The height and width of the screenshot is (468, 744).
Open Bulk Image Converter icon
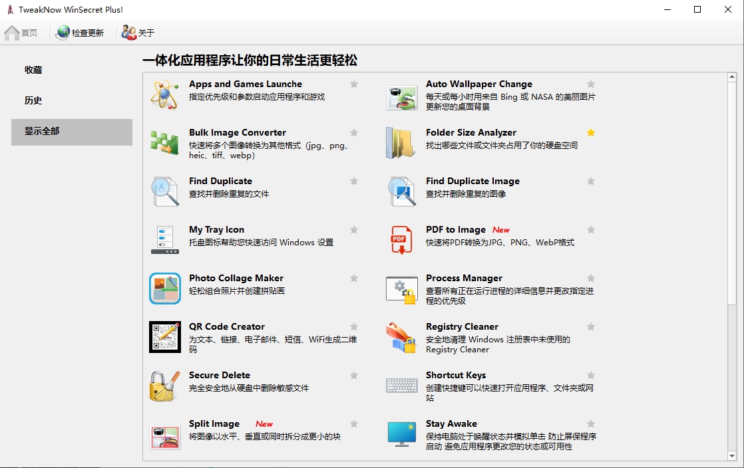click(164, 143)
